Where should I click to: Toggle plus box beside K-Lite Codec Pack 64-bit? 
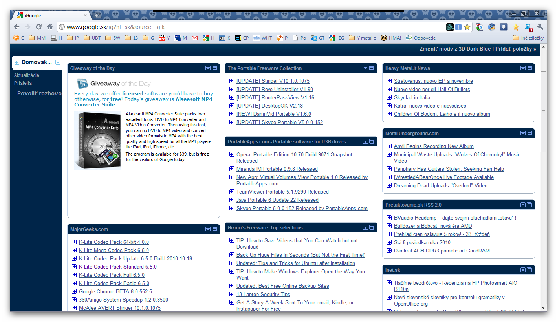[74, 242]
